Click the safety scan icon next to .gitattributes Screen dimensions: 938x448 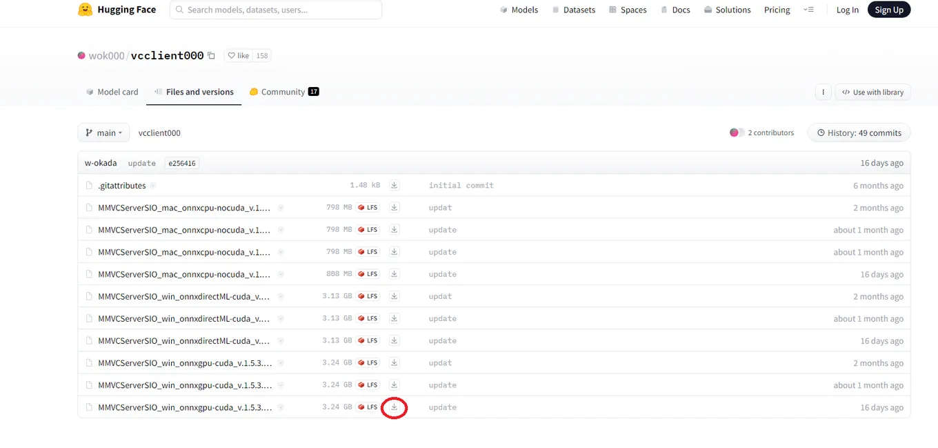pyautogui.click(x=153, y=186)
